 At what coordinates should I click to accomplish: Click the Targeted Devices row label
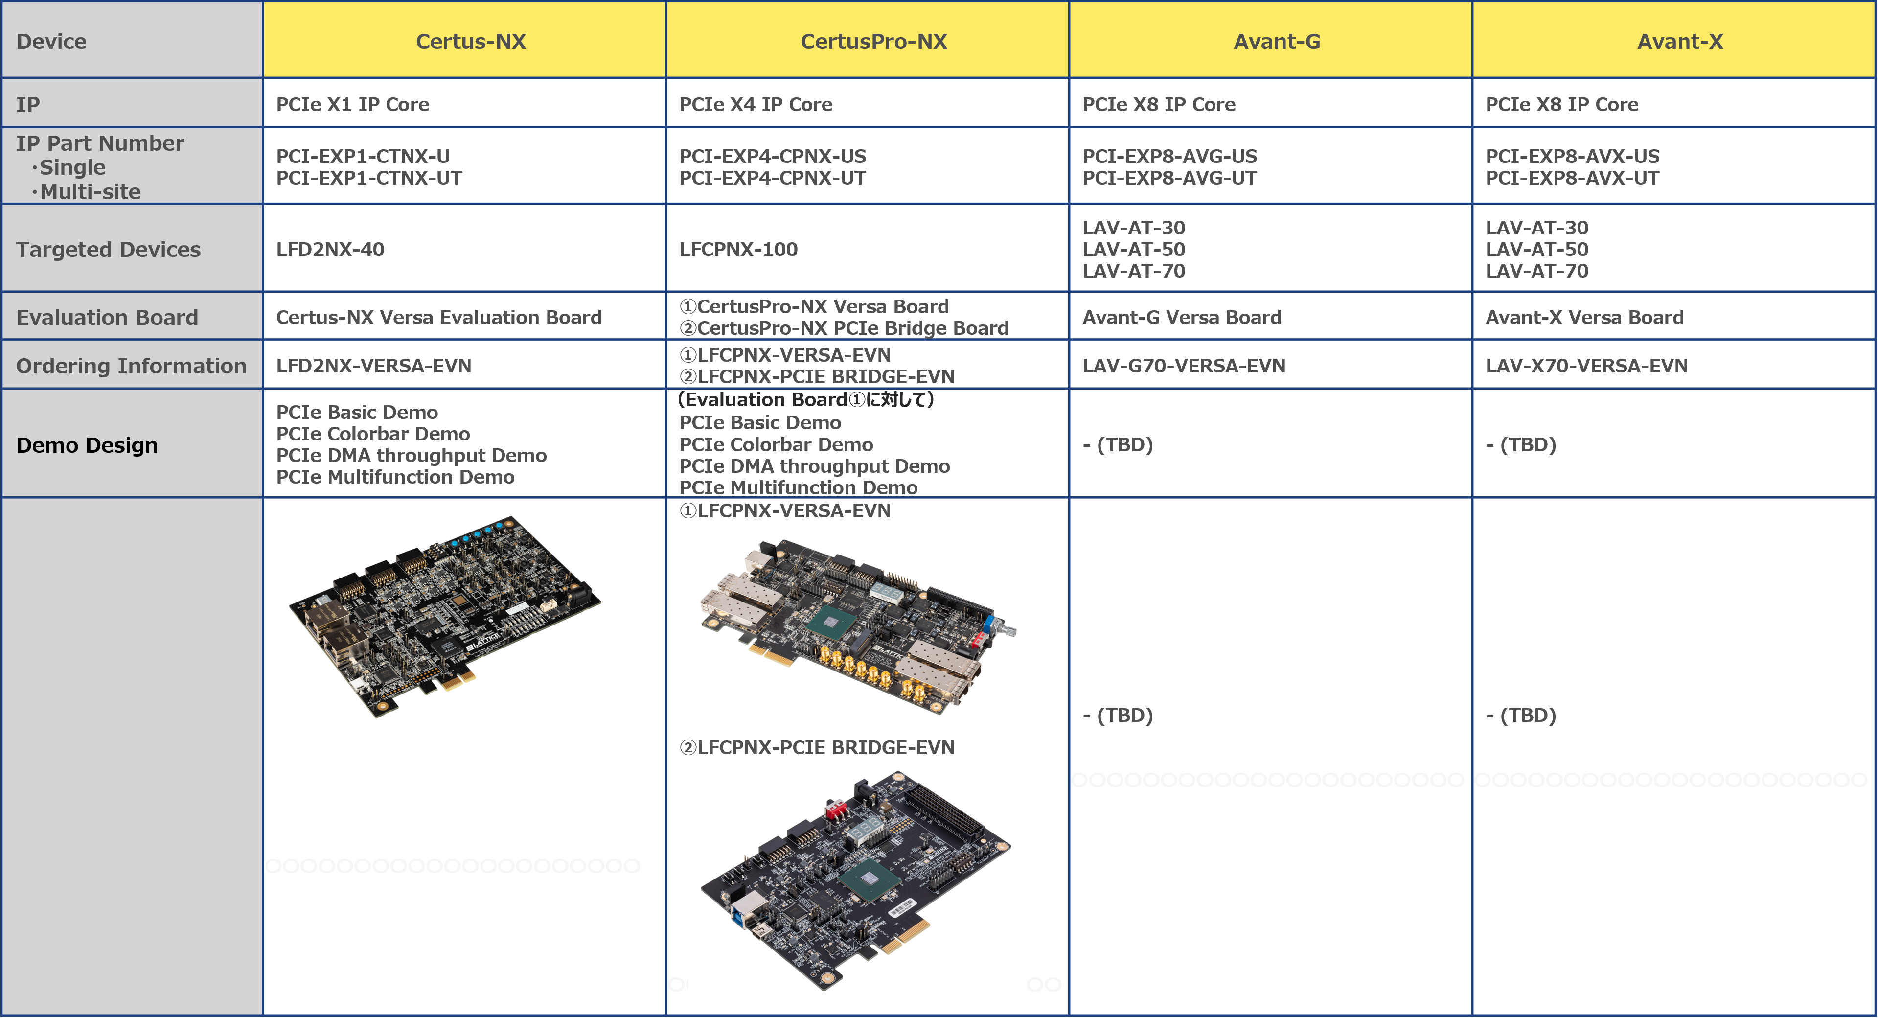tap(108, 250)
